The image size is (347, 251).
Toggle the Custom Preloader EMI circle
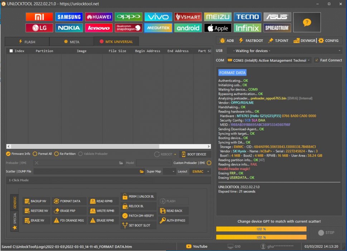[x=209, y=163]
